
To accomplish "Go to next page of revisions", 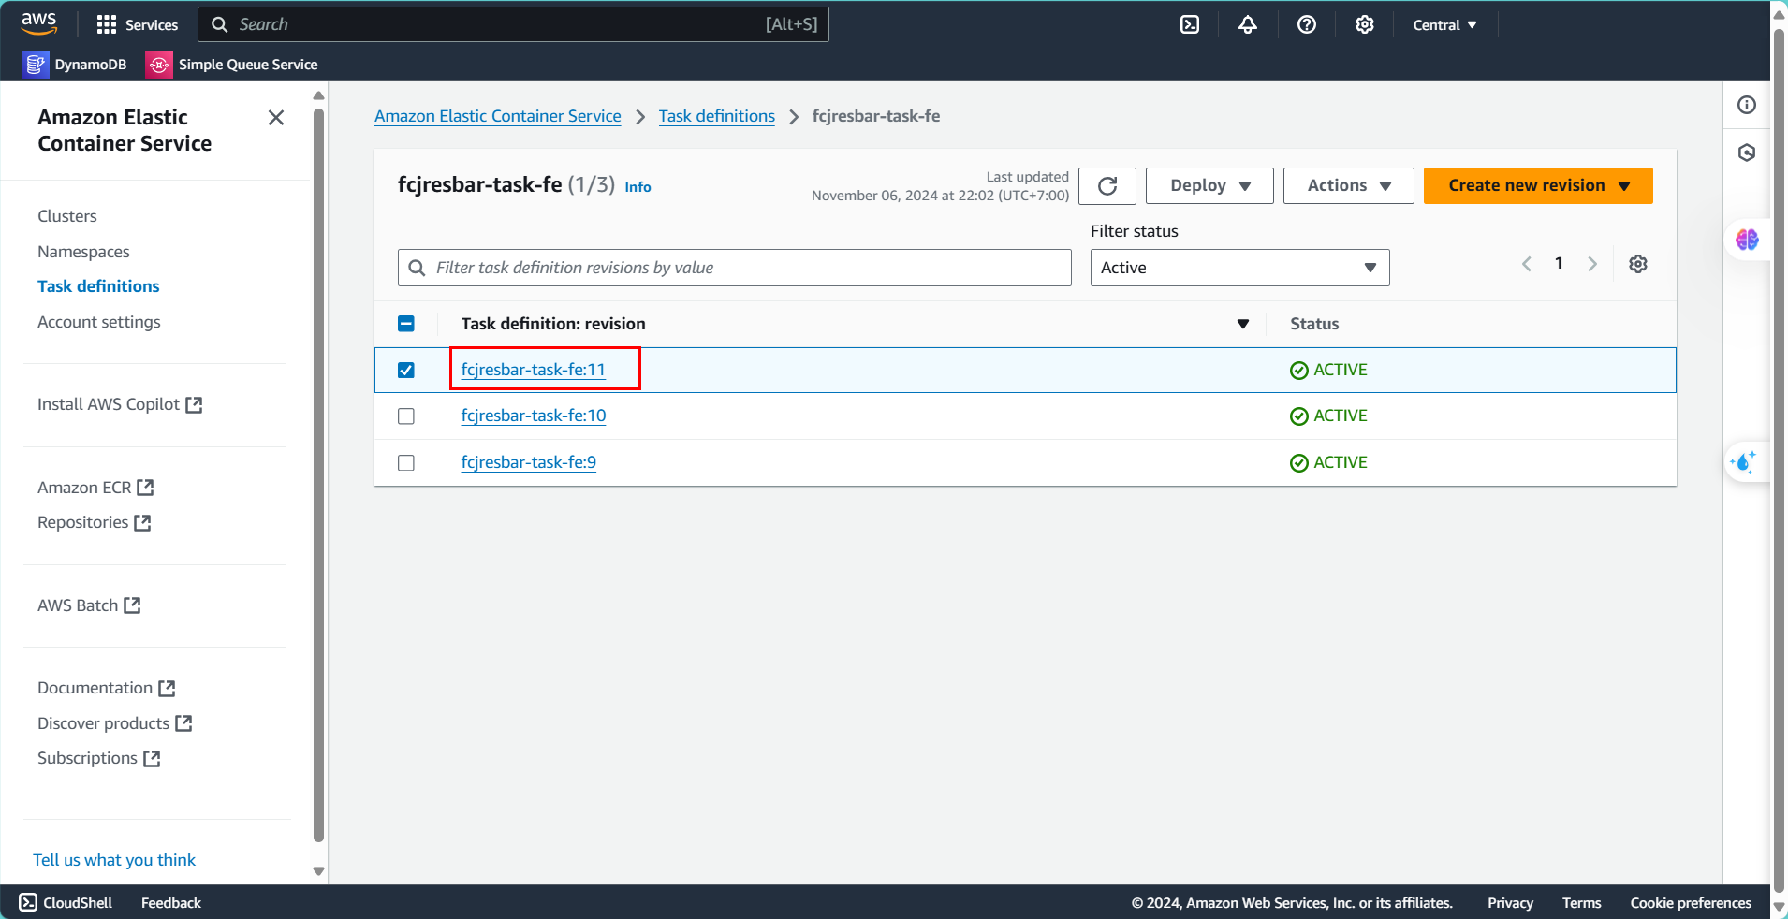I will [1592, 264].
